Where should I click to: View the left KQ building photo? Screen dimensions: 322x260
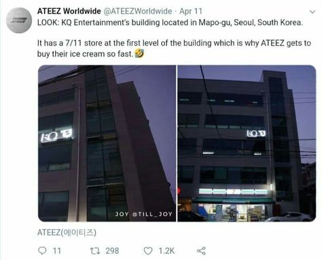tap(107, 144)
